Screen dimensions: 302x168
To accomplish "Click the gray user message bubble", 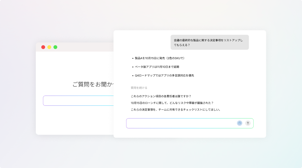I will 210,43.
